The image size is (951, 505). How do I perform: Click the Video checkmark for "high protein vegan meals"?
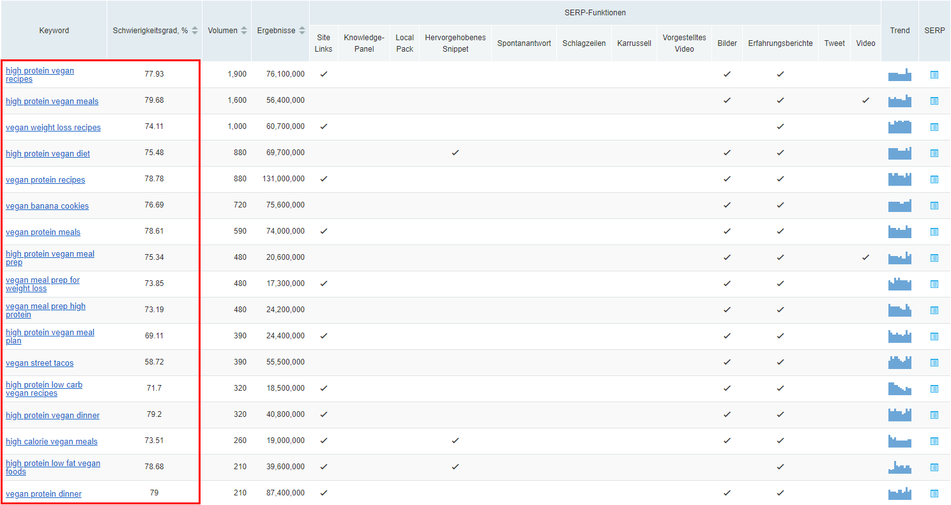click(865, 100)
